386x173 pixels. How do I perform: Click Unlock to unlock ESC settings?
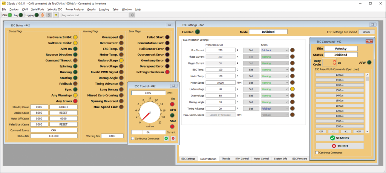(366, 32)
